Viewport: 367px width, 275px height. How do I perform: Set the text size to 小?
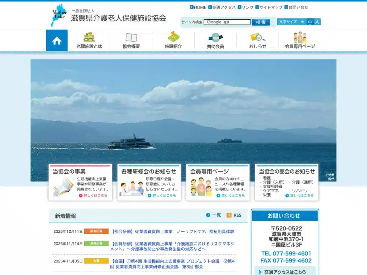(302, 22)
